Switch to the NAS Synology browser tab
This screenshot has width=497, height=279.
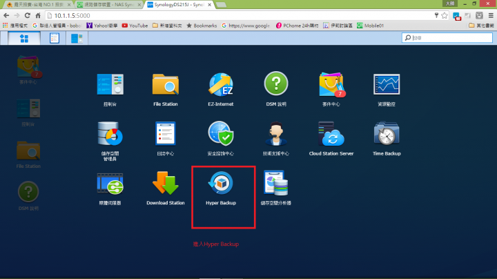click(x=108, y=5)
